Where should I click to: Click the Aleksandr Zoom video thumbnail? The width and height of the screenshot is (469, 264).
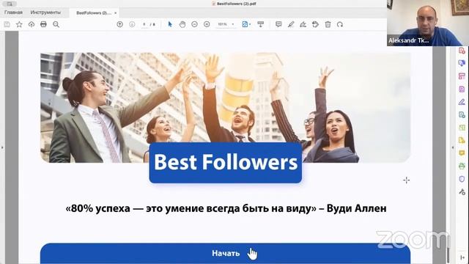pyautogui.click(x=428, y=23)
